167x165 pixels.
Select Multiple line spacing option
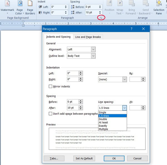point(113,129)
